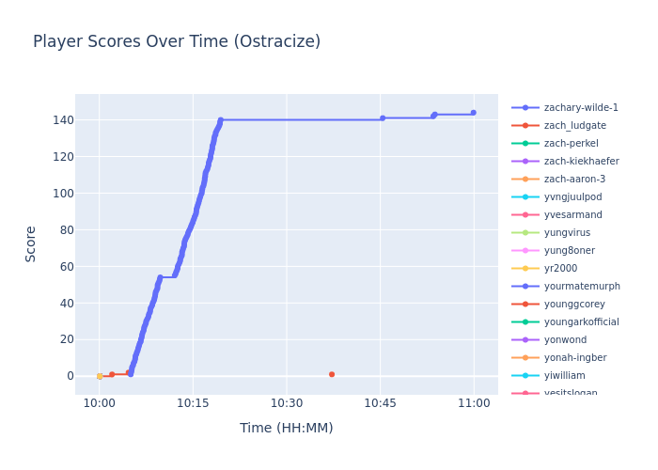This screenshot has width=658, height=470.
Task: Click blue data point at 10:45
Action: tap(383, 118)
